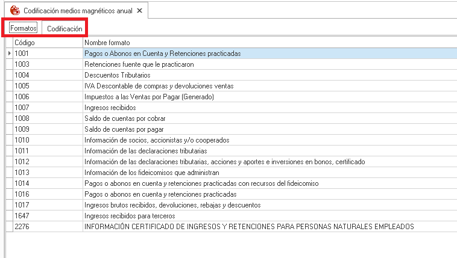The height and width of the screenshot is (258, 457).
Task: Sort by the Código column header
Action: [x=48, y=43]
